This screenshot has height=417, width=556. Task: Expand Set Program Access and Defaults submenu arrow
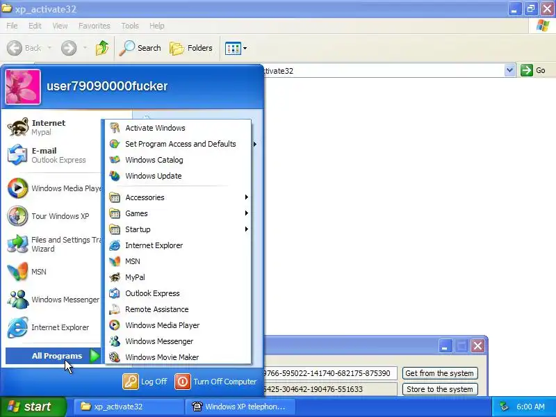tap(254, 144)
